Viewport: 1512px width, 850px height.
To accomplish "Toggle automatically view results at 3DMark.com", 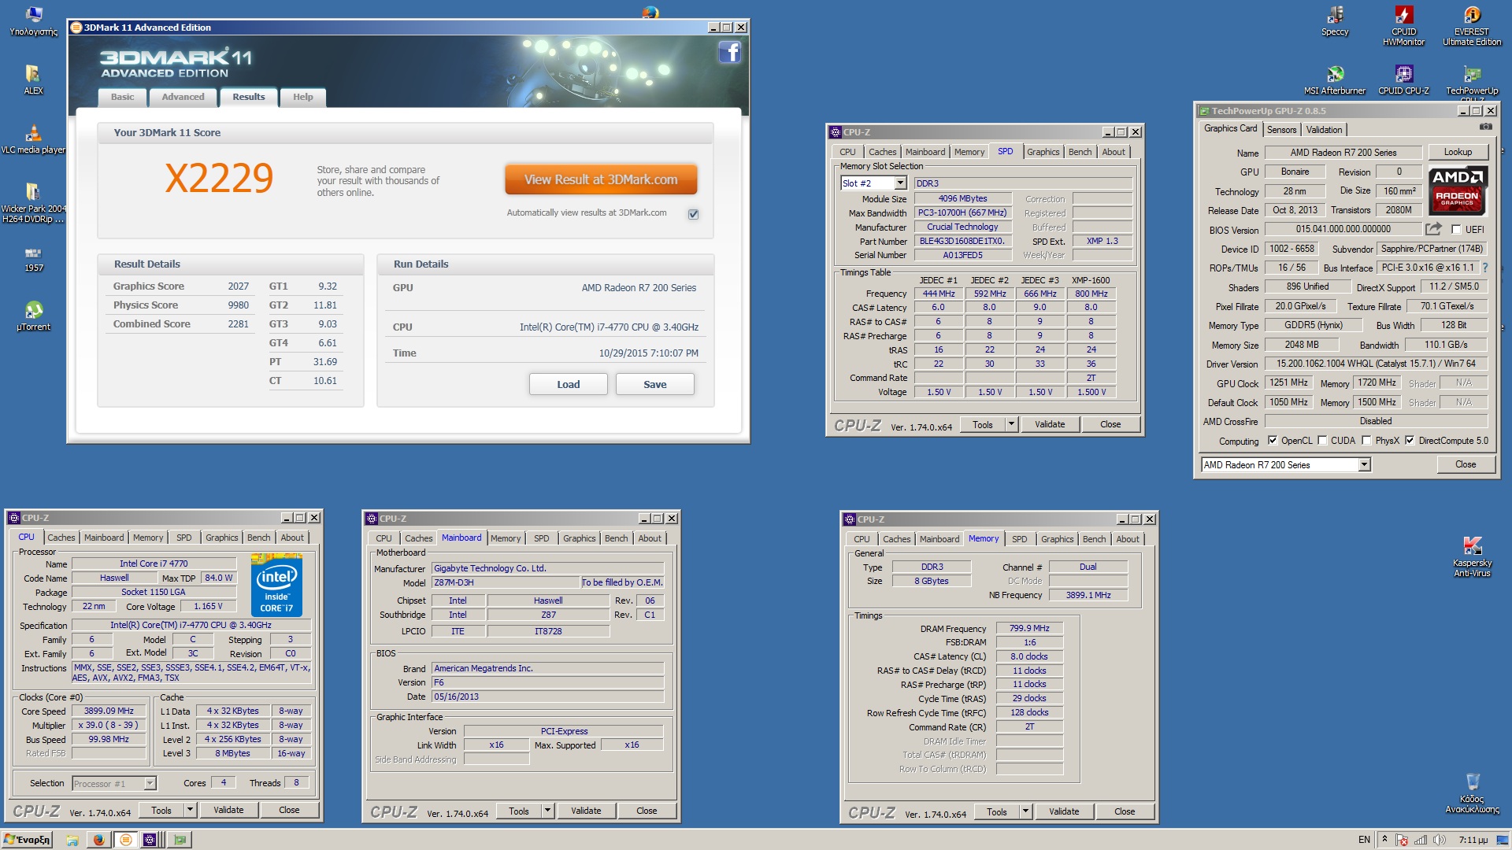I will click(693, 214).
